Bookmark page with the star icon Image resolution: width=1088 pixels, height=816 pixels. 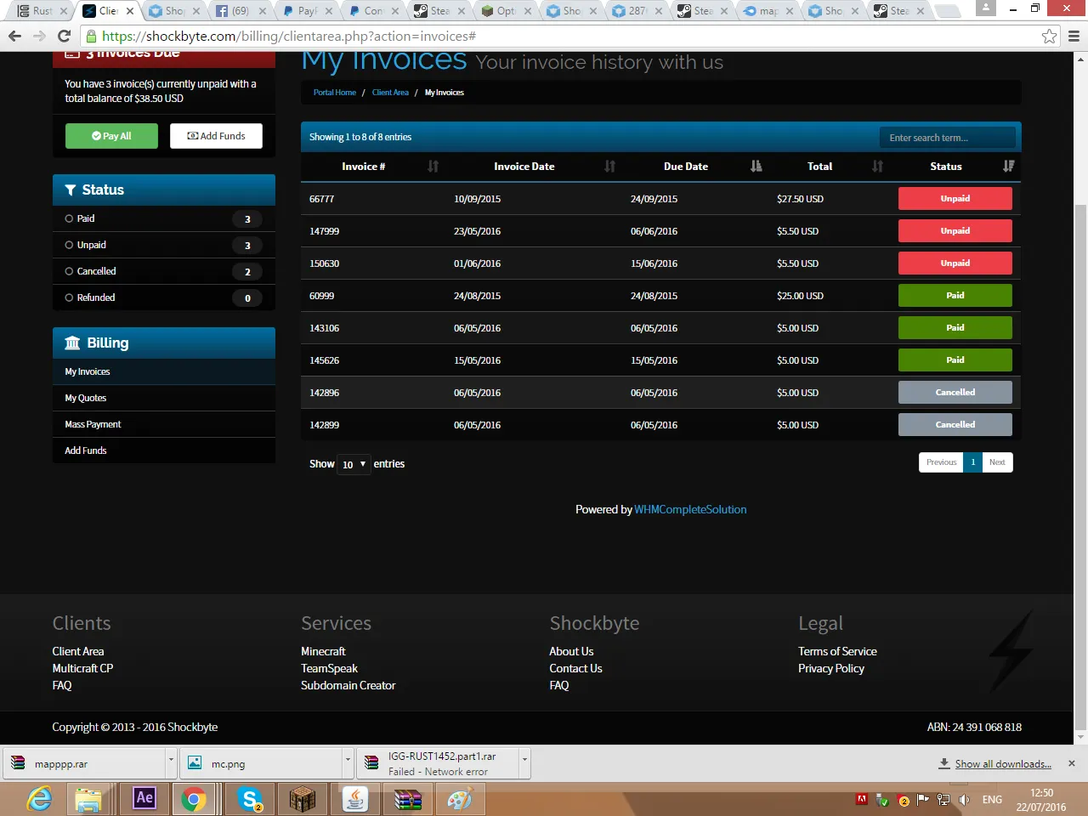(1049, 37)
